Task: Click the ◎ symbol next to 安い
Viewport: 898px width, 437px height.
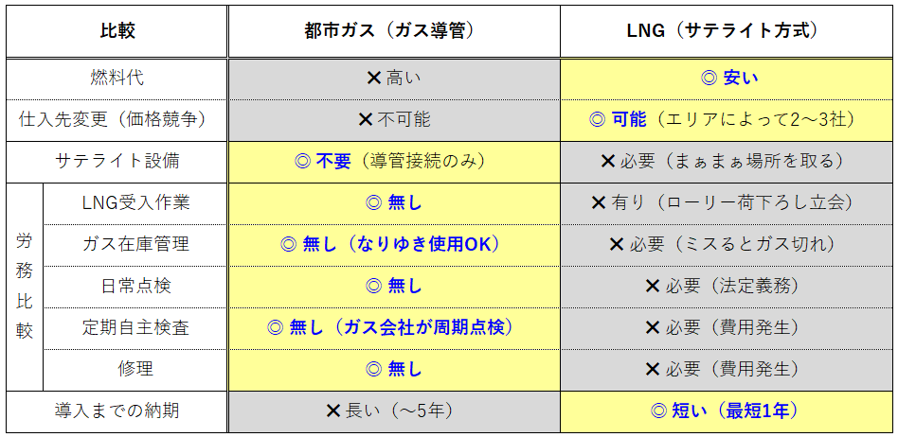Action: (x=706, y=78)
